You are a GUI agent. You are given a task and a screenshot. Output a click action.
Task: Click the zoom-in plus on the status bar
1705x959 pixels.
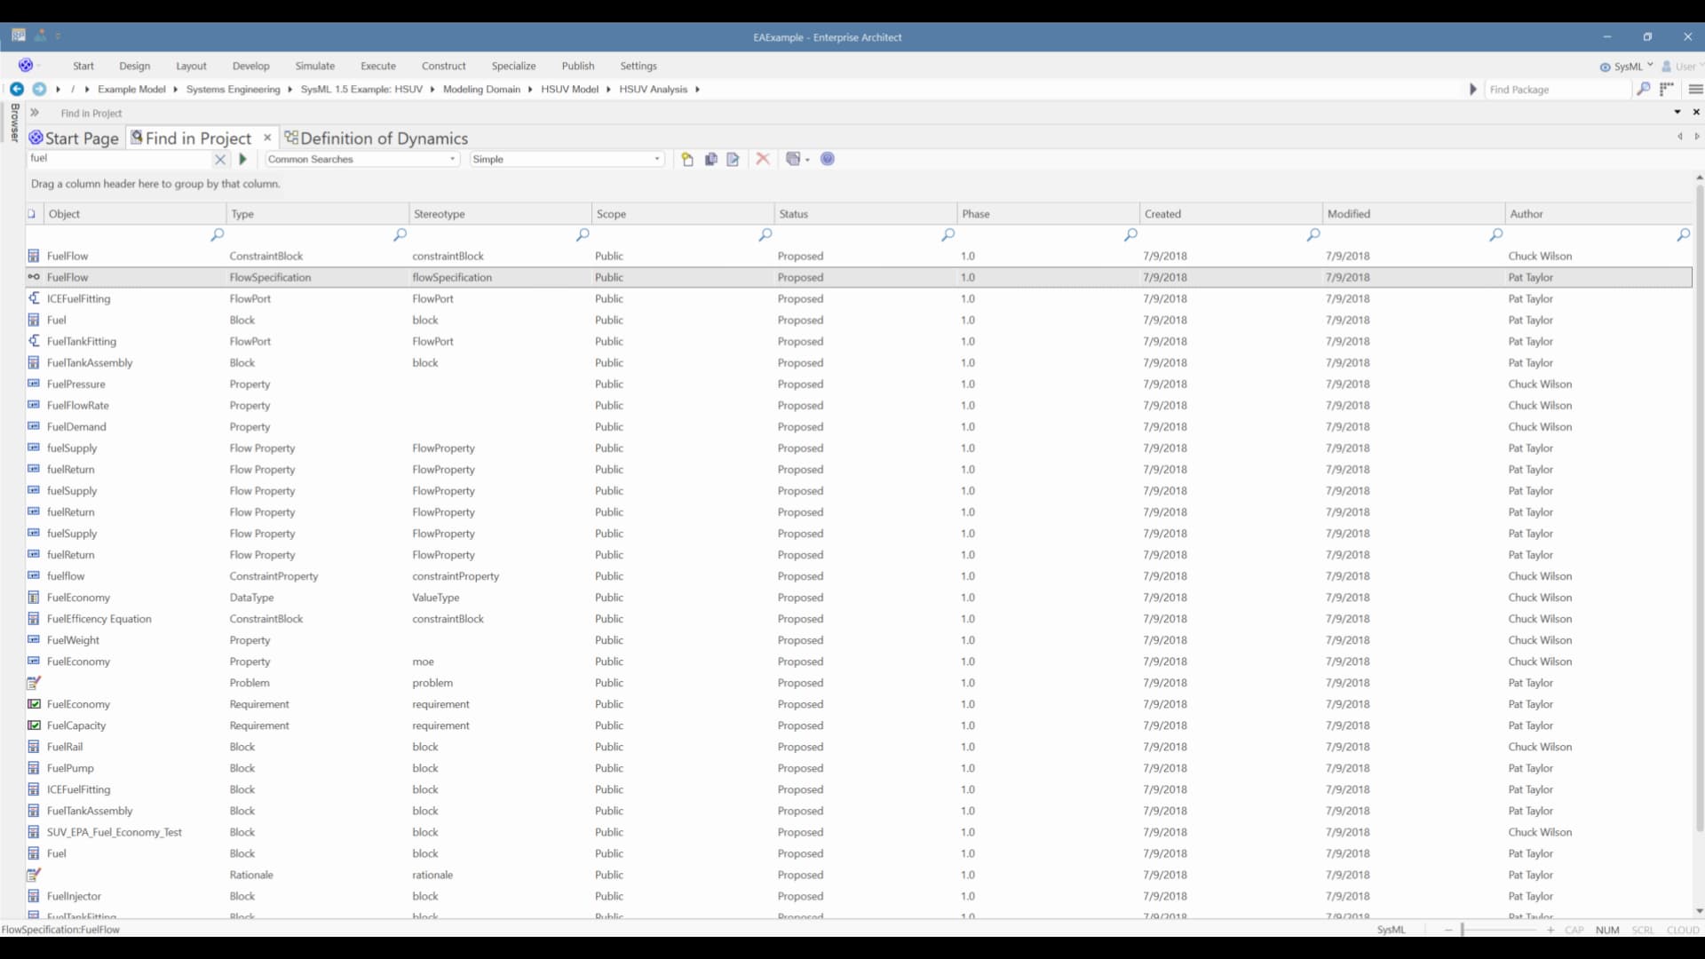(1550, 930)
